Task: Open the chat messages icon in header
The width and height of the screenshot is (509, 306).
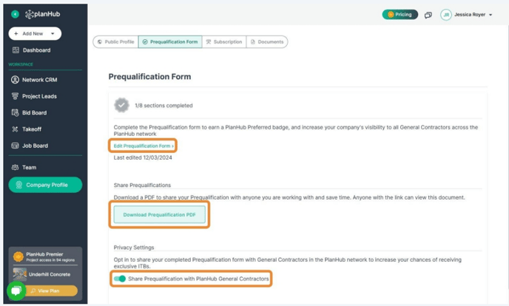Action: tap(428, 15)
